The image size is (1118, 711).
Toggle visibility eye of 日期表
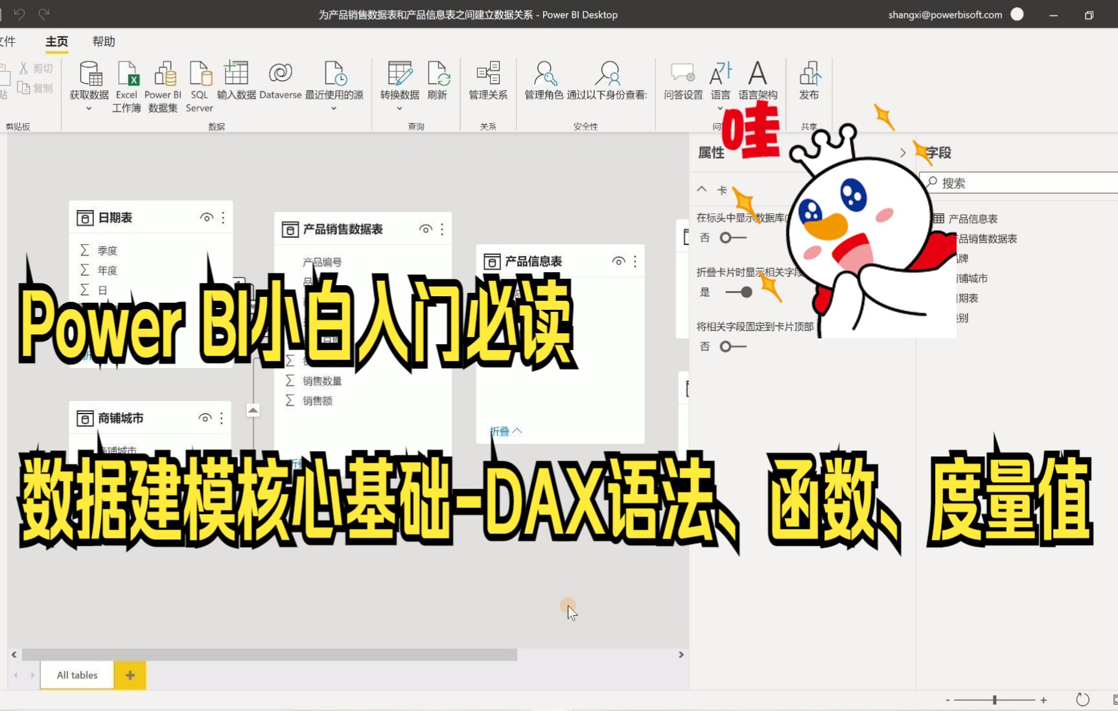click(x=207, y=218)
